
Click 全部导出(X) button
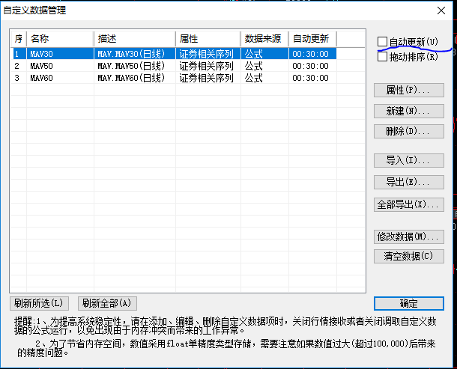click(x=409, y=205)
